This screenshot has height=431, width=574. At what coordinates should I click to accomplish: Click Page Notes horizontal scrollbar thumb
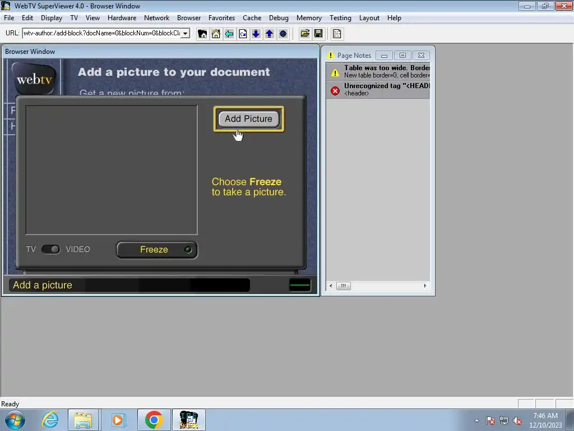pos(344,286)
